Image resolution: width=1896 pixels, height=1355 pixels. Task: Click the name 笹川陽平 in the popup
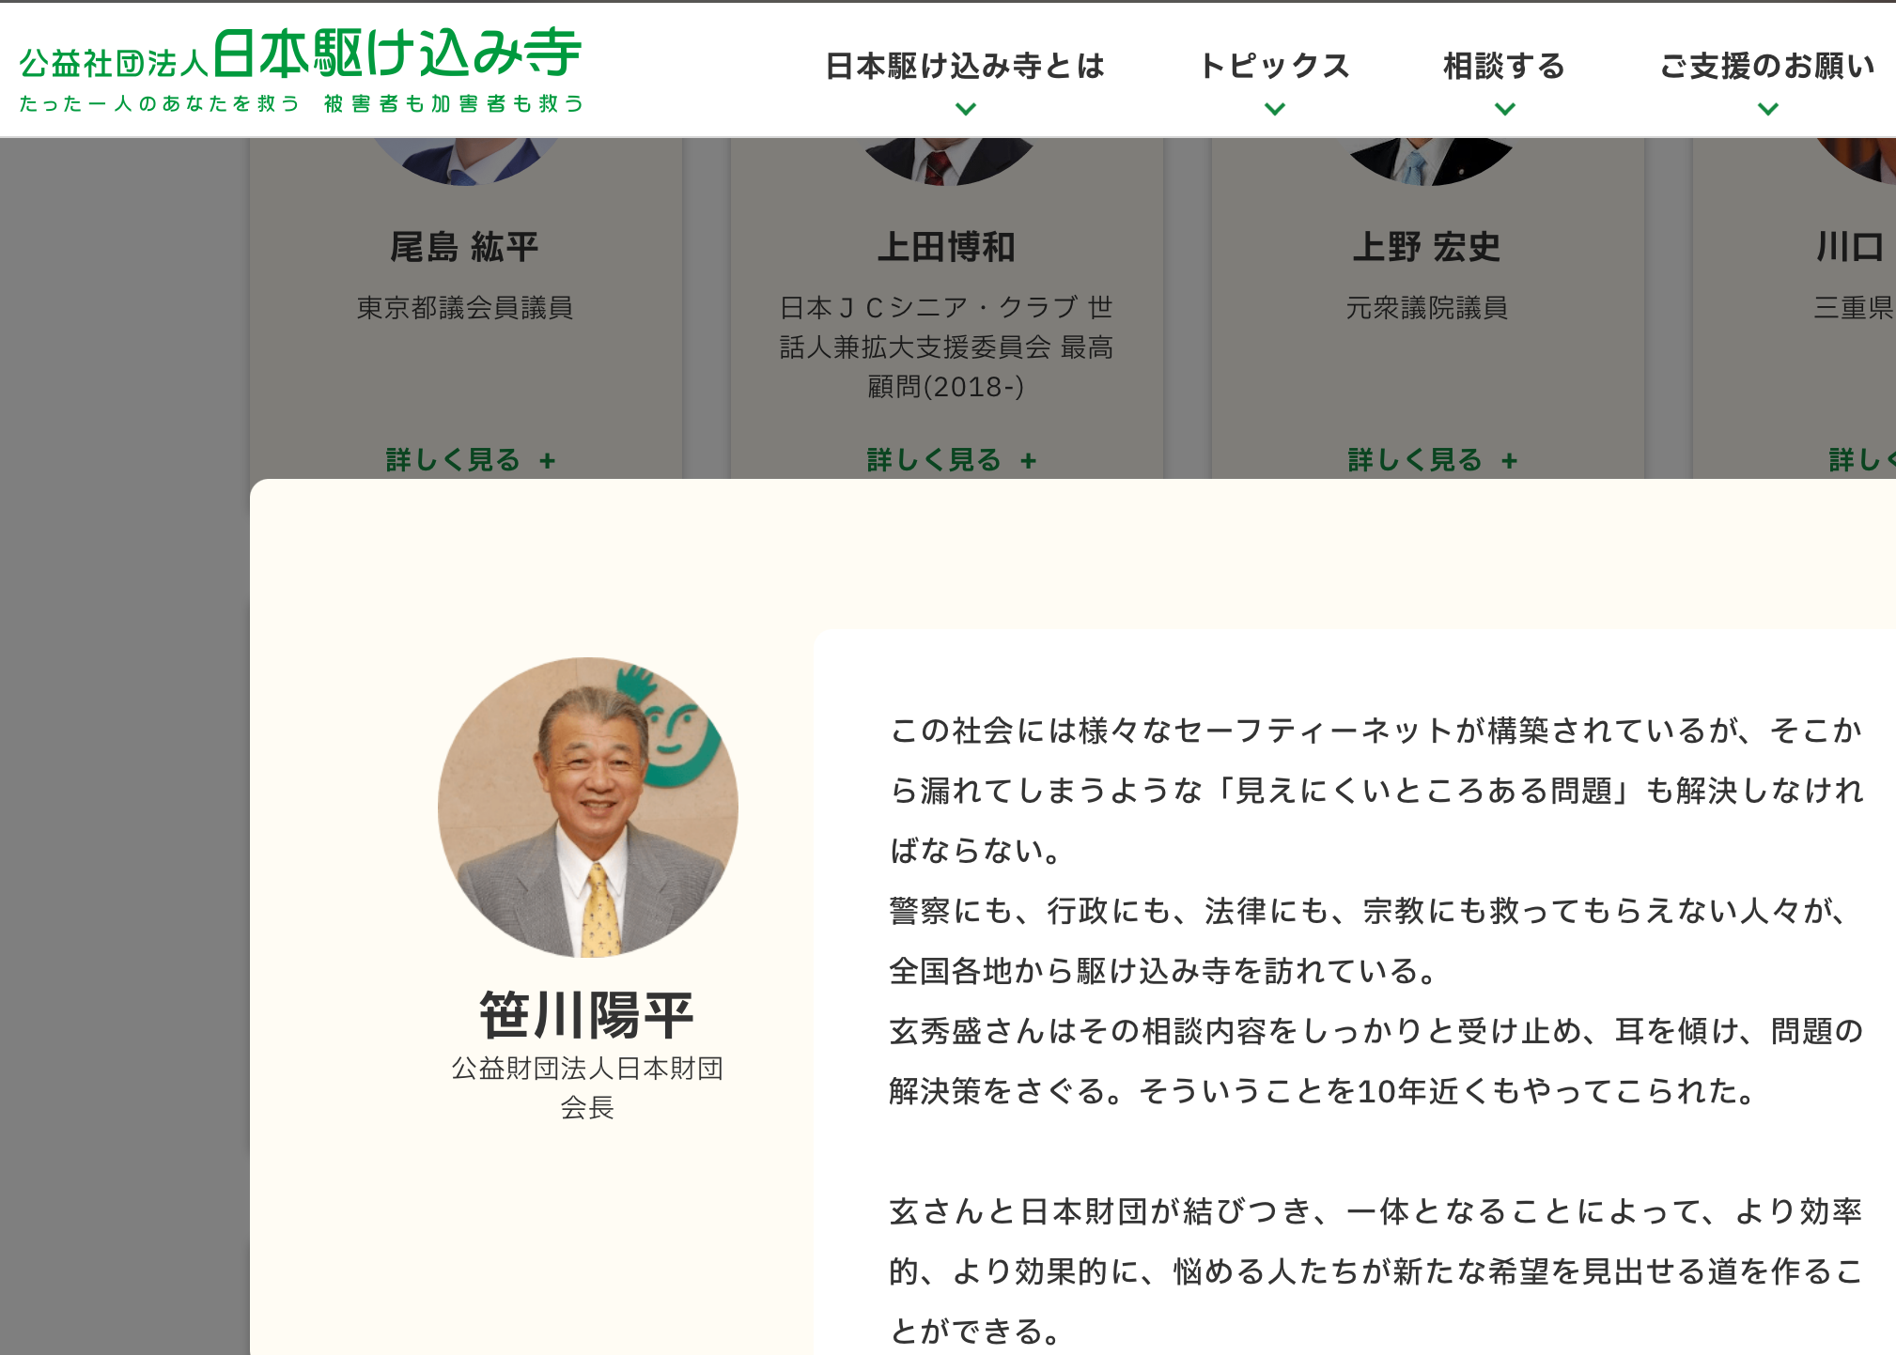(587, 1014)
